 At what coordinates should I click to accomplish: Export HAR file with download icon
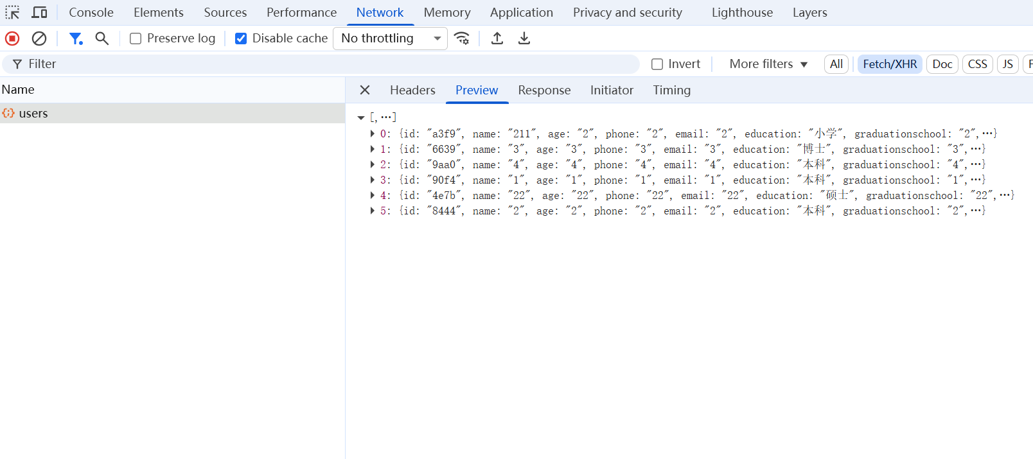coord(524,39)
